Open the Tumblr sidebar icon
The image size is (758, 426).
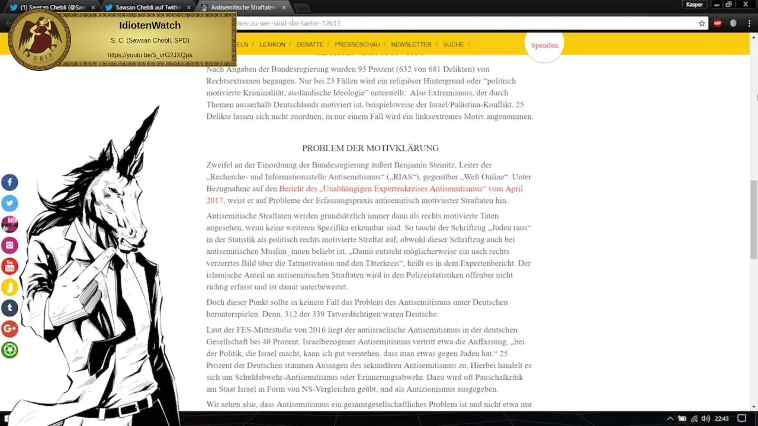[9, 308]
